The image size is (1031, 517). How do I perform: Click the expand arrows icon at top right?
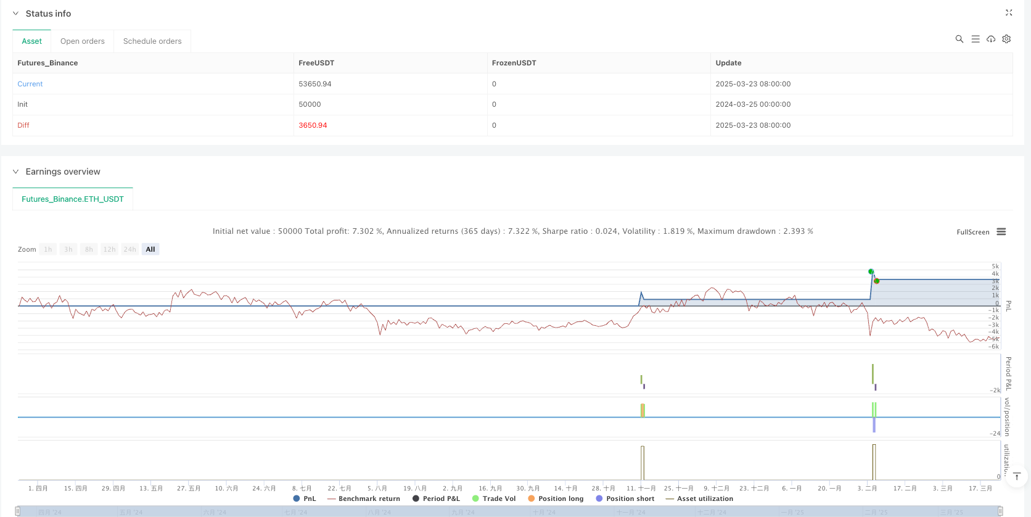[1009, 12]
